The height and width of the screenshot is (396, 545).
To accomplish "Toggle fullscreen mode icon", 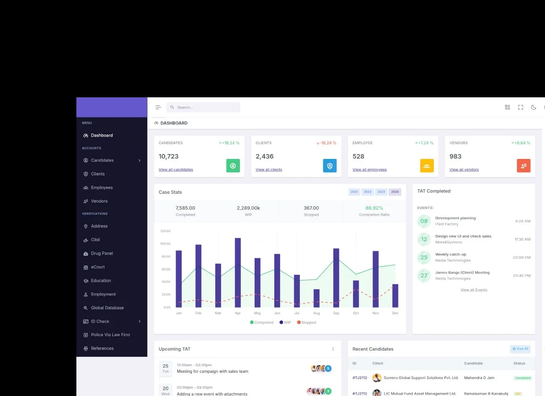I will pos(520,107).
